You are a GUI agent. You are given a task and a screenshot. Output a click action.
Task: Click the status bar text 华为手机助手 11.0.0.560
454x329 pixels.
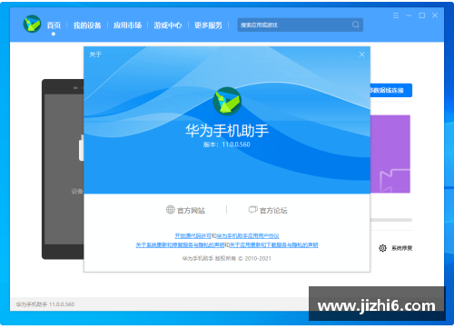pyautogui.click(x=45, y=304)
